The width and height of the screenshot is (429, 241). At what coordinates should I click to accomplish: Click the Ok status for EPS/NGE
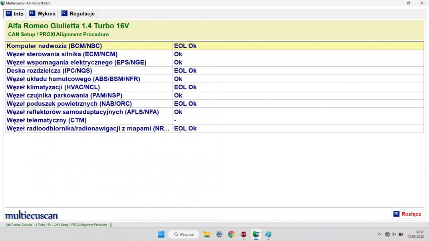click(178, 62)
